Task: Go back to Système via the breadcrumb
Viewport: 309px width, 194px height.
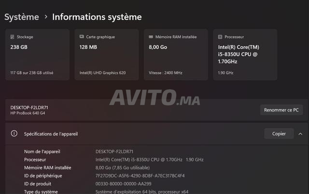Action: point(22,17)
